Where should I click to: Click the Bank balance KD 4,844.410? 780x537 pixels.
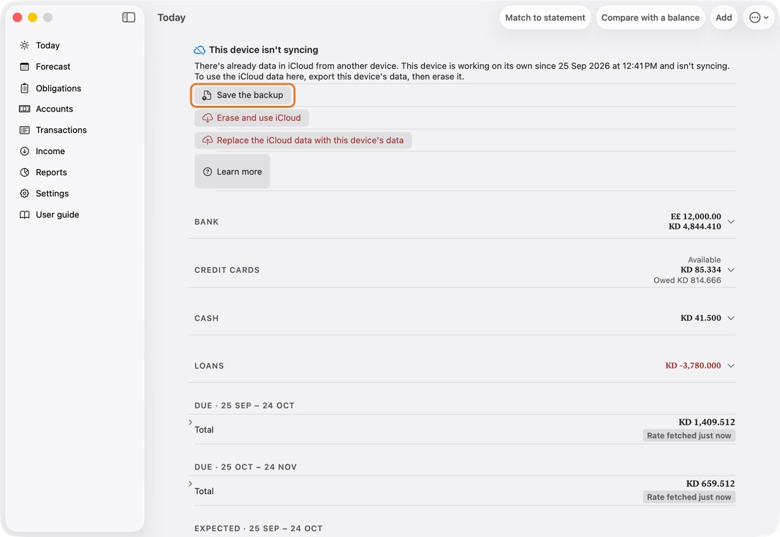[695, 226]
